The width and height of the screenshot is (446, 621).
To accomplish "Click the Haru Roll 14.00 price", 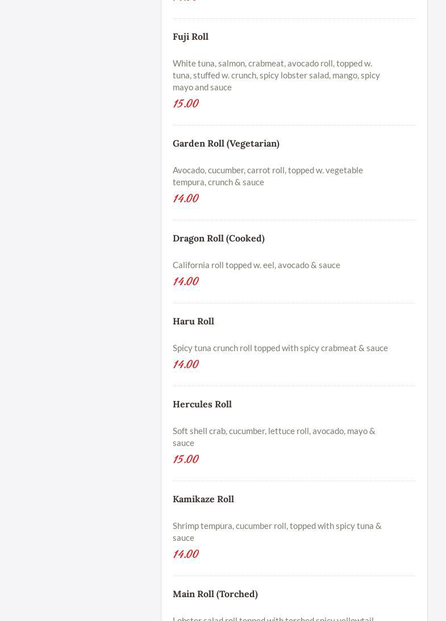I will (185, 364).
